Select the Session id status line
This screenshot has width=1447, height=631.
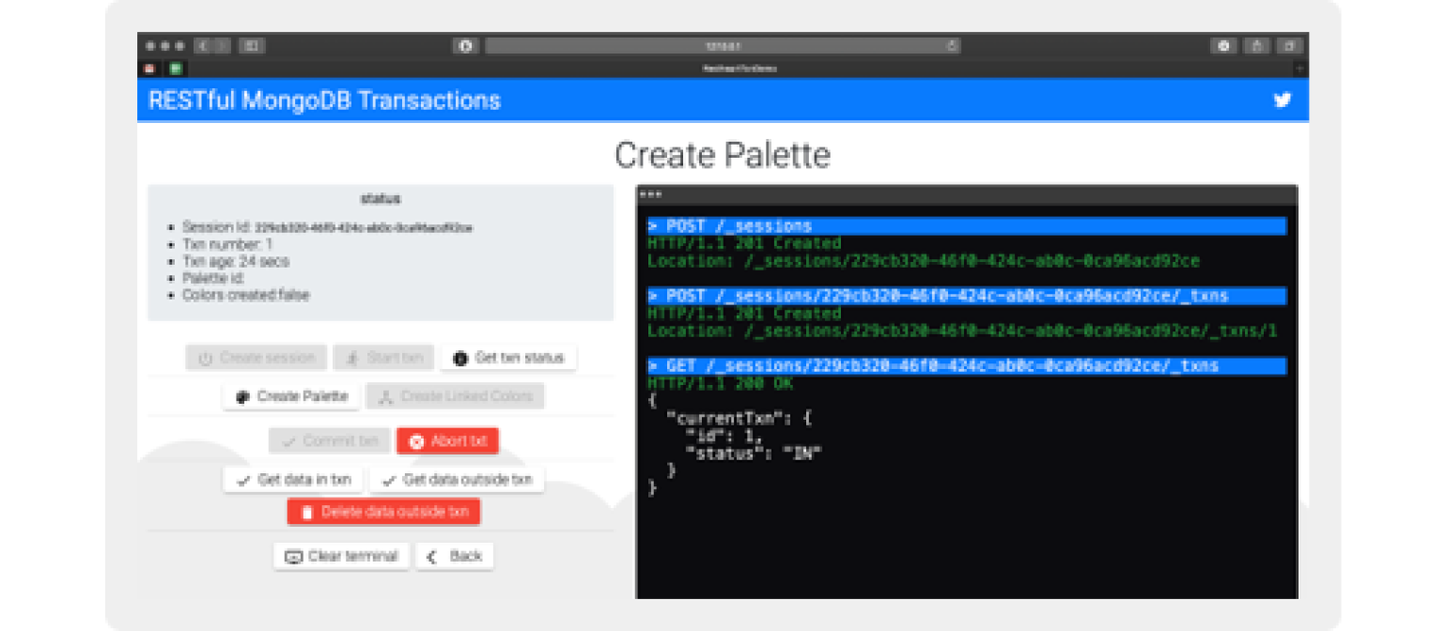click(x=328, y=227)
